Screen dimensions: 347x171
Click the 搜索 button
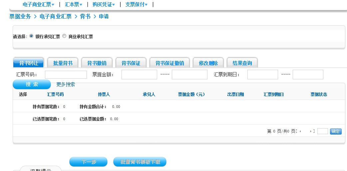[x=32, y=84]
